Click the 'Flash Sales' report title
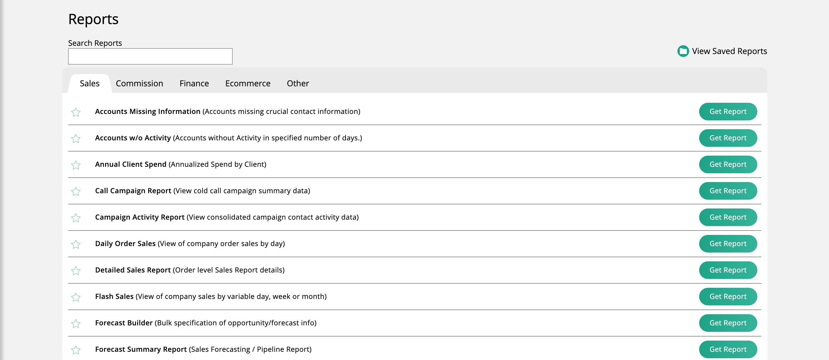The height and width of the screenshot is (360, 829). point(114,296)
